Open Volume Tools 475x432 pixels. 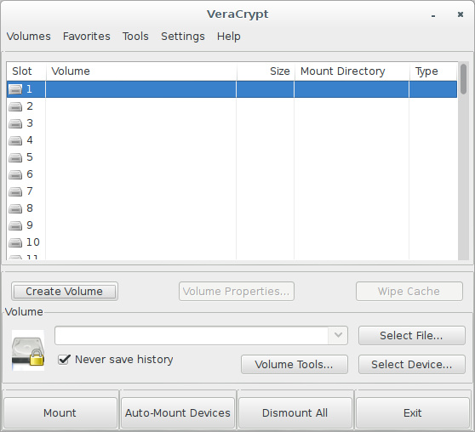click(295, 365)
